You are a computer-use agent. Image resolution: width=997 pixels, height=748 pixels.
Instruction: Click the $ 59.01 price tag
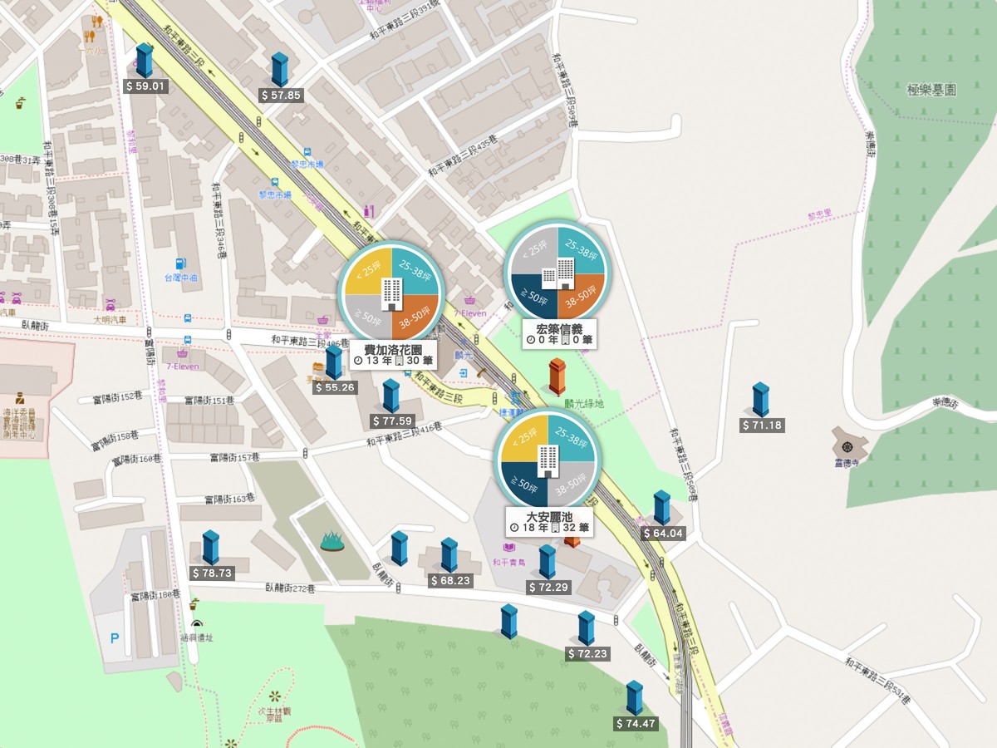pyautogui.click(x=145, y=86)
